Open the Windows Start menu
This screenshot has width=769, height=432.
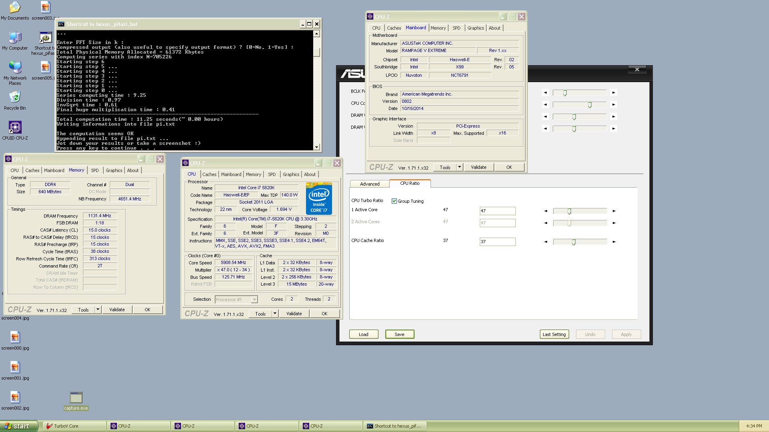pos(19,426)
